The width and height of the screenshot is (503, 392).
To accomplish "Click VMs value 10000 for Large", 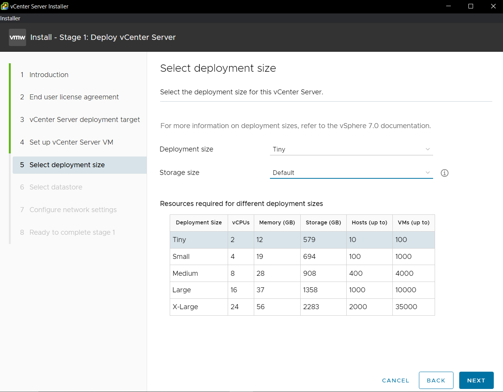I will click(405, 290).
